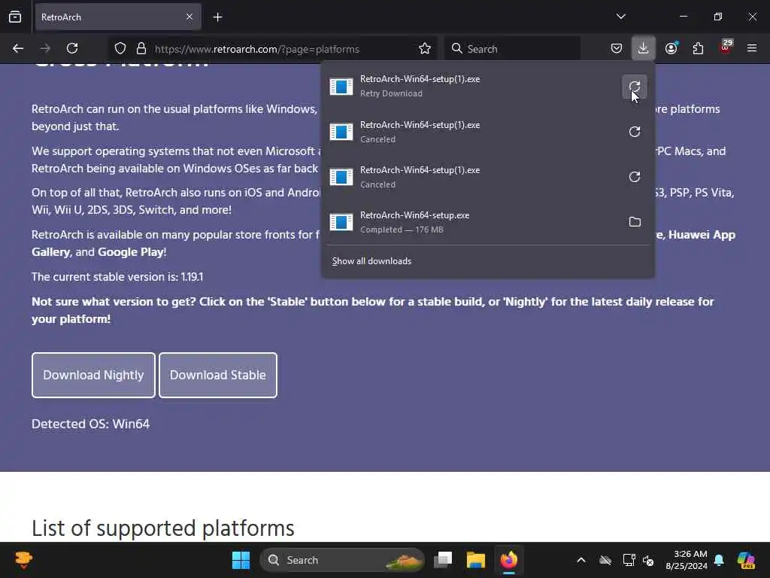Click Show all downloads

click(371, 261)
